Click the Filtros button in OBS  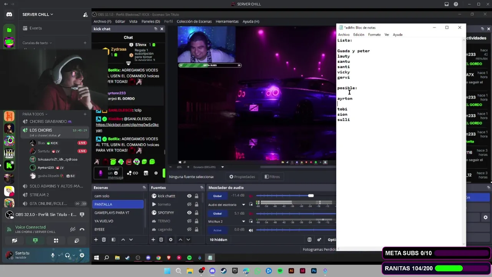click(x=272, y=177)
